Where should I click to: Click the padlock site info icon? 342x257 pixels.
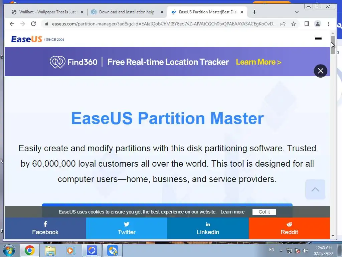47,24
